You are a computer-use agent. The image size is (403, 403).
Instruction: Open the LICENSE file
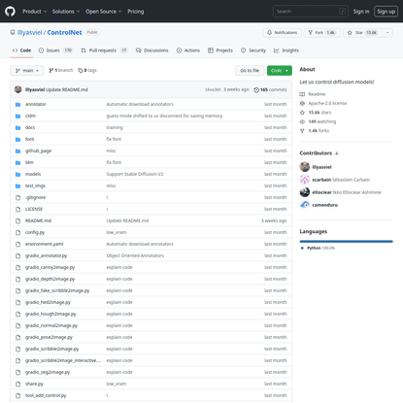coord(34,209)
